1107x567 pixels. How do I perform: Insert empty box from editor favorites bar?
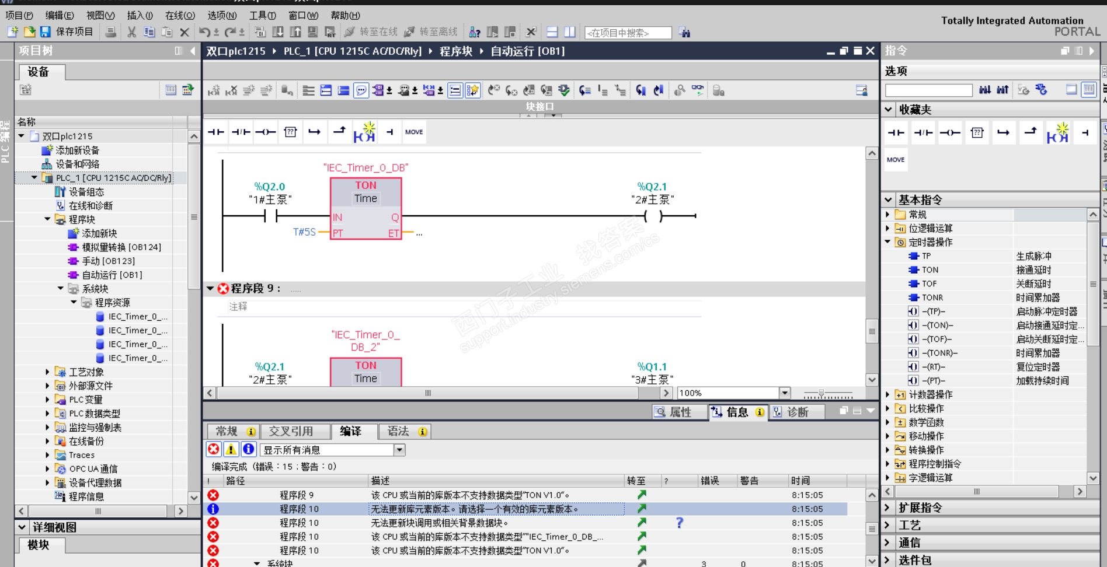[290, 132]
